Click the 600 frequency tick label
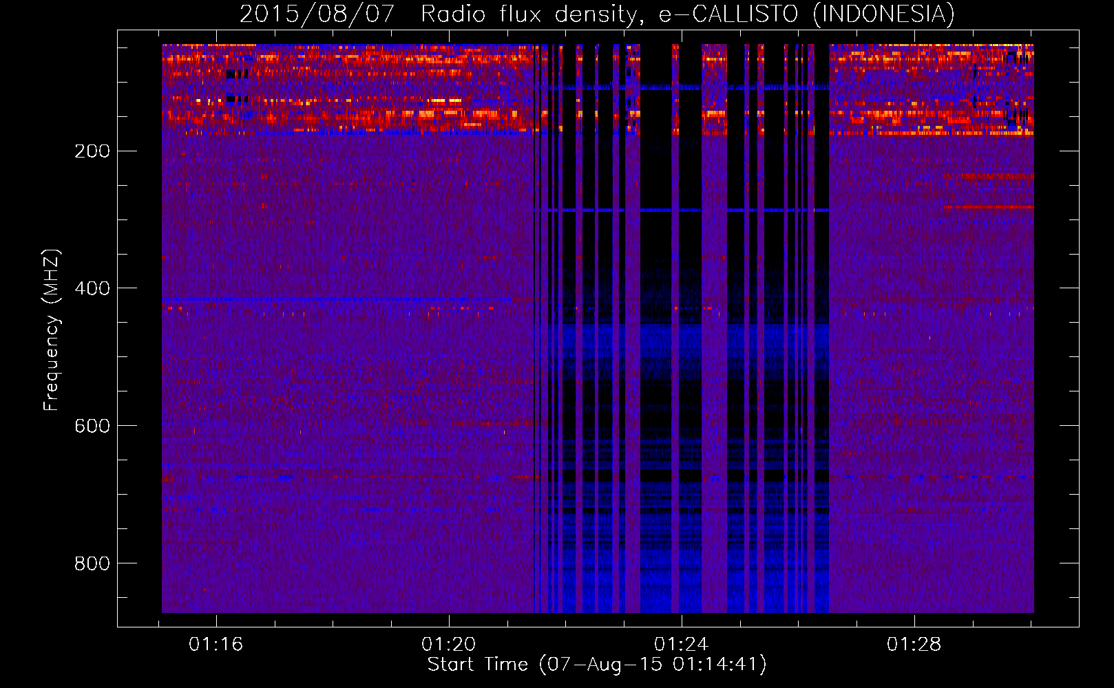The width and height of the screenshot is (1114, 688). (92, 426)
